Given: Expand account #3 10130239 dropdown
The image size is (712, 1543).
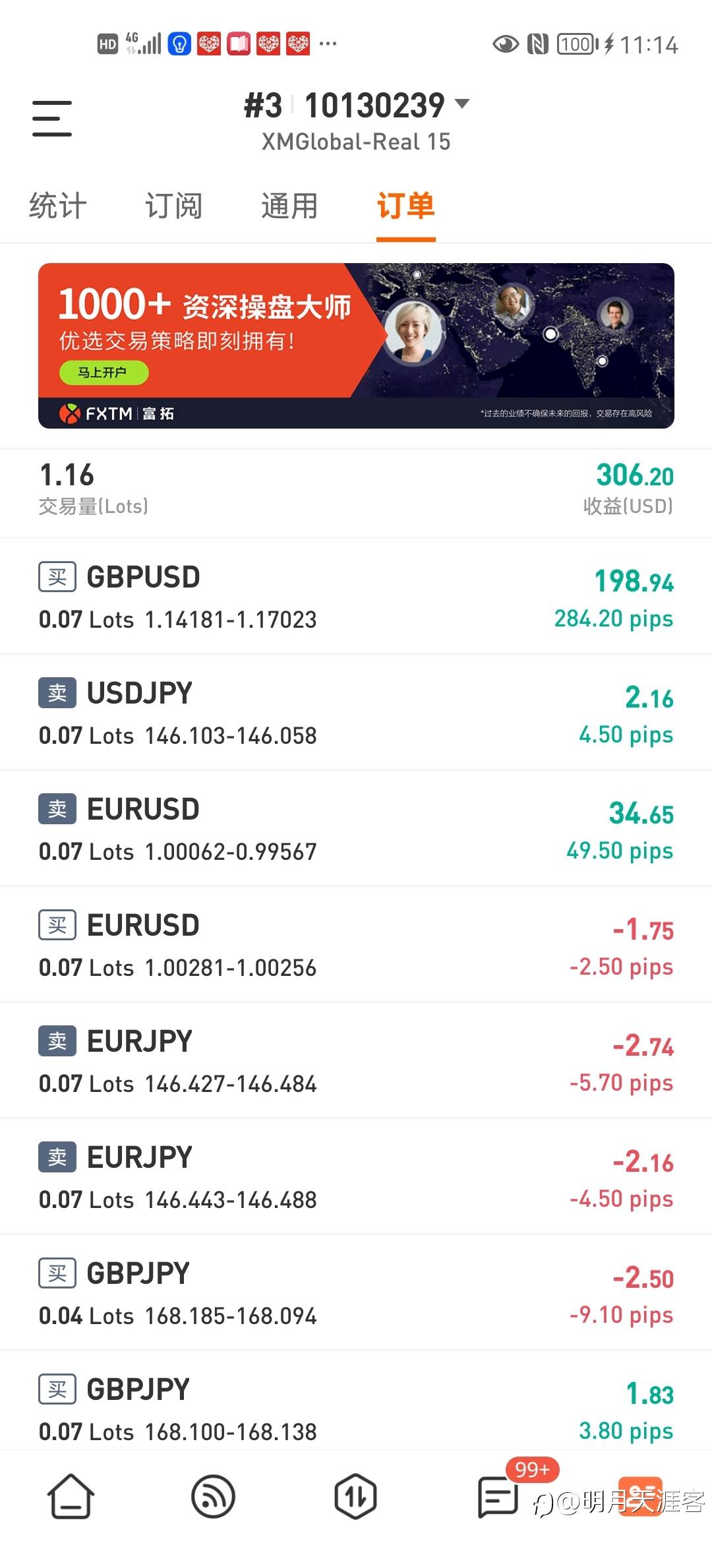Looking at the screenshot, I should [463, 104].
